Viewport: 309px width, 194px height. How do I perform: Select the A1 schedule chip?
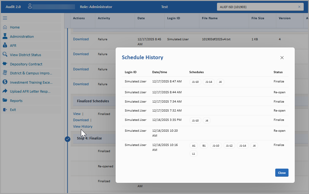[x=193, y=146]
